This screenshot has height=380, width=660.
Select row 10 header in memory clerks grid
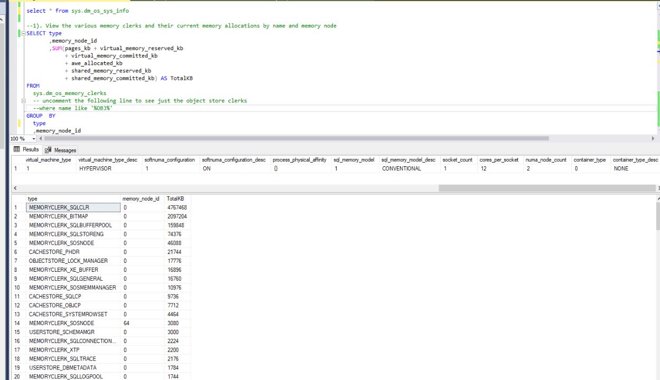click(x=17, y=288)
